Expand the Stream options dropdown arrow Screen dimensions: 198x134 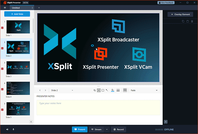tap(107, 129)
